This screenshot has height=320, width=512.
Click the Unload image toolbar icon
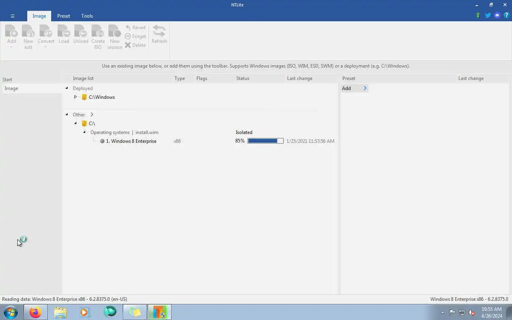80,31
